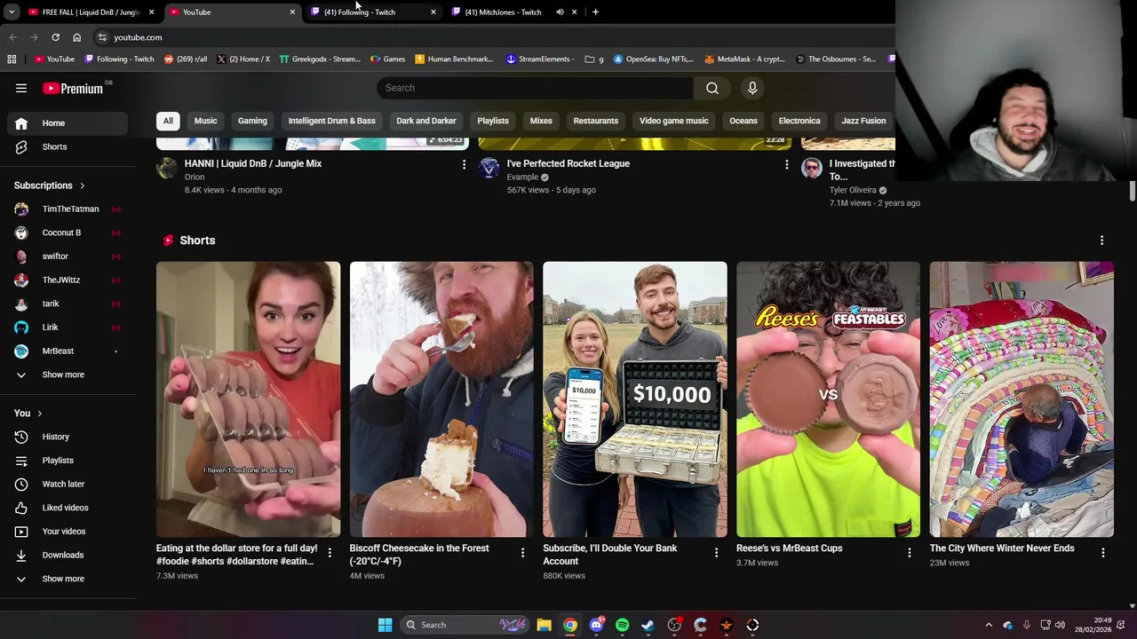
Task: Reload the page in Chrome
Action: [x=55, y=37]
